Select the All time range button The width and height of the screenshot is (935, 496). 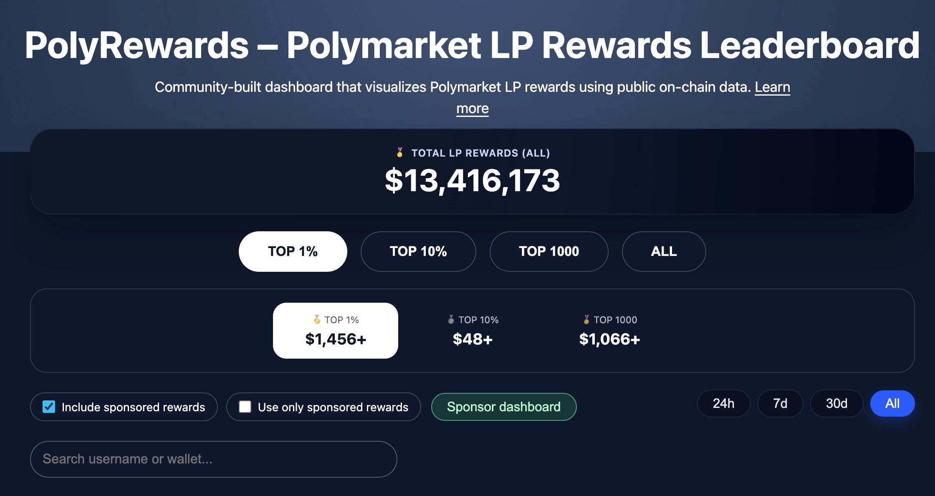click(x=892, y=403)
